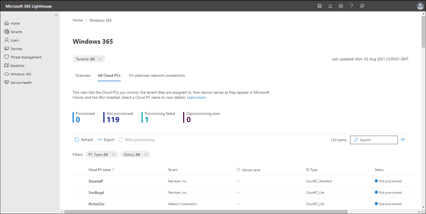Go to Home in the sidebar
This screenshot has width=426, height=214.
tap(12, 23)
